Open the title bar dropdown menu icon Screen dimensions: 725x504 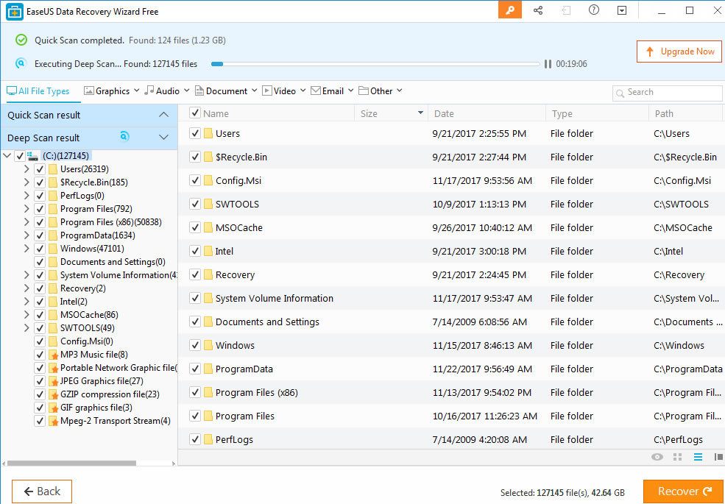point(622,10)
